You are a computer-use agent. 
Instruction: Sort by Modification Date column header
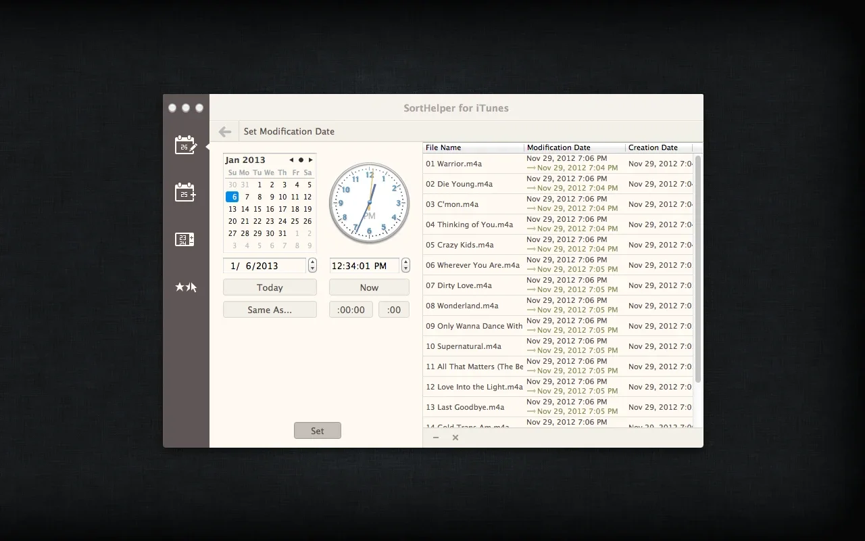click(x=574, y=147)
